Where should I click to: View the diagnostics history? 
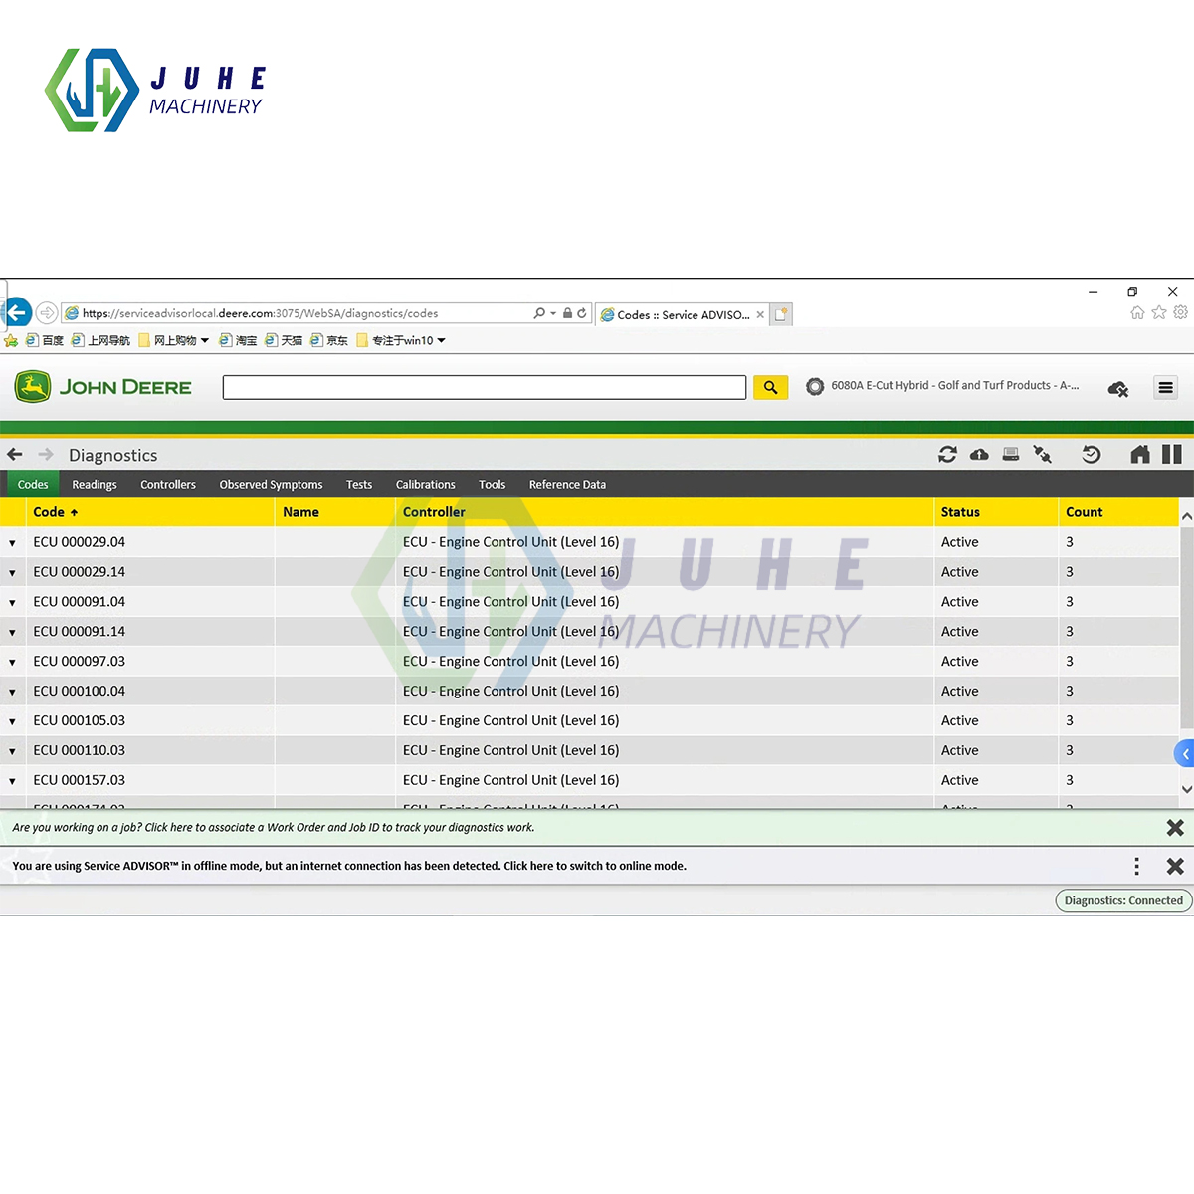point(1092,454)
